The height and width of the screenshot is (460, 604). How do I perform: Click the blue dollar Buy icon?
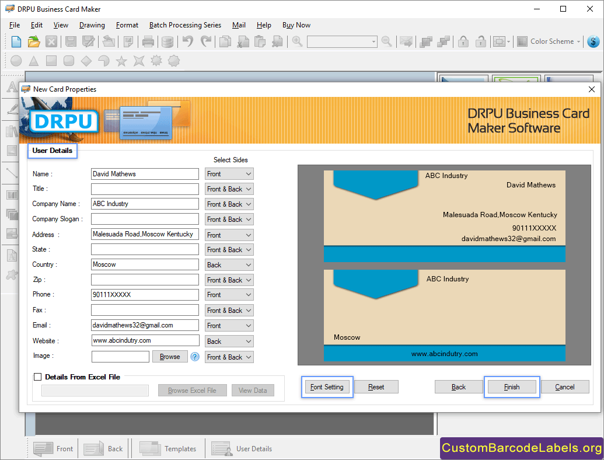tap(593, 41)
